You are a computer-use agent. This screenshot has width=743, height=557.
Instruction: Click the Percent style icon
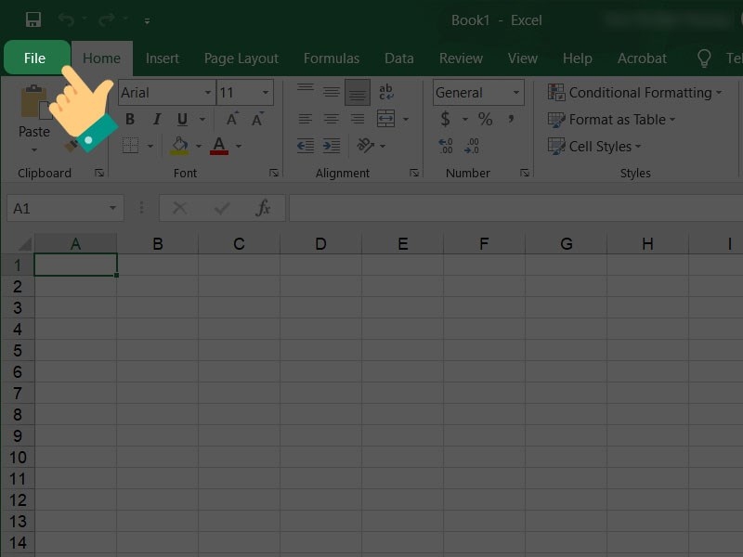(x=484, y=119)
